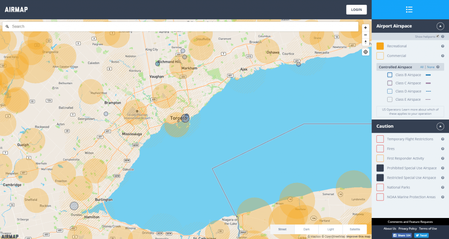This screenshot has height=239, width=449.
Task: Click the heliport marker near Dundas
Action: tap(74, 206)
